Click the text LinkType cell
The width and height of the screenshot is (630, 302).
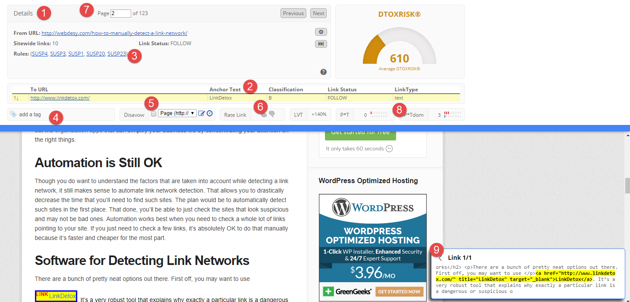(399, 98)
